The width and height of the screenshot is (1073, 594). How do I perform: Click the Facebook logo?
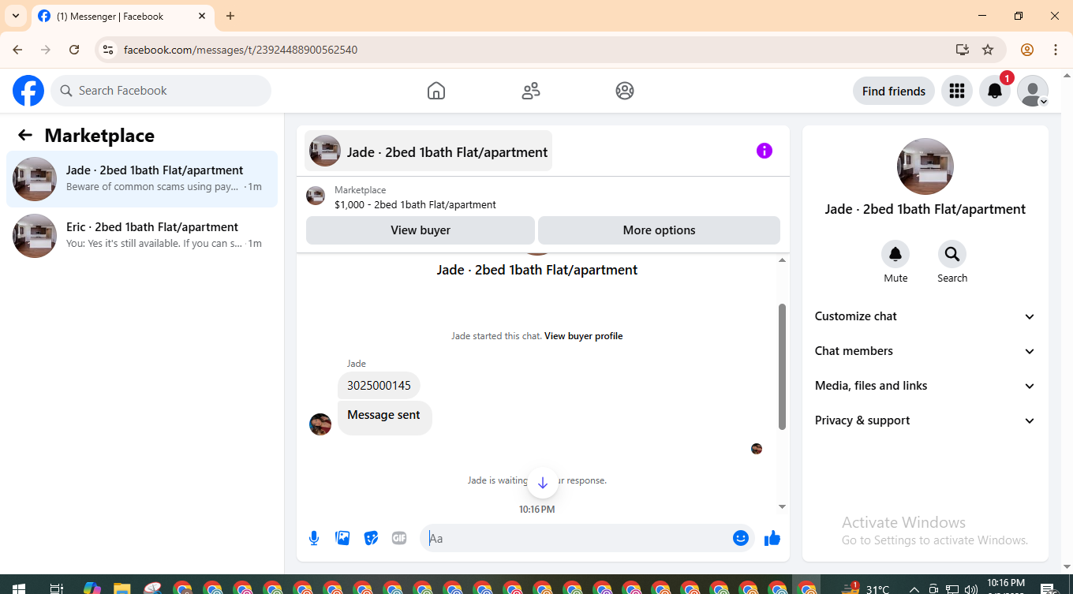[x=28, y=91]
